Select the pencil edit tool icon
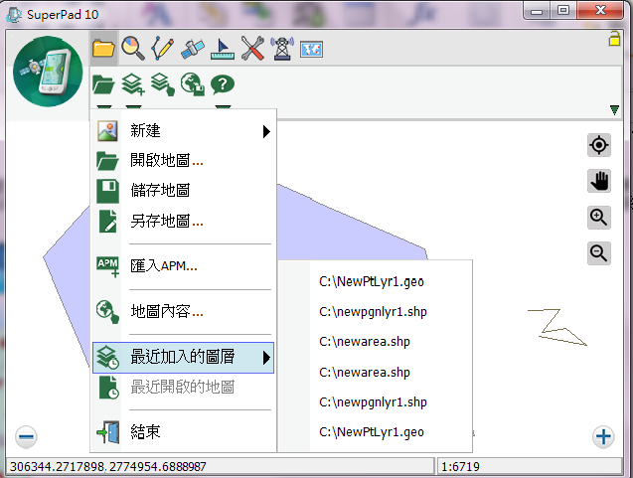This screenshot has width=633, height=478. point(163,49)
